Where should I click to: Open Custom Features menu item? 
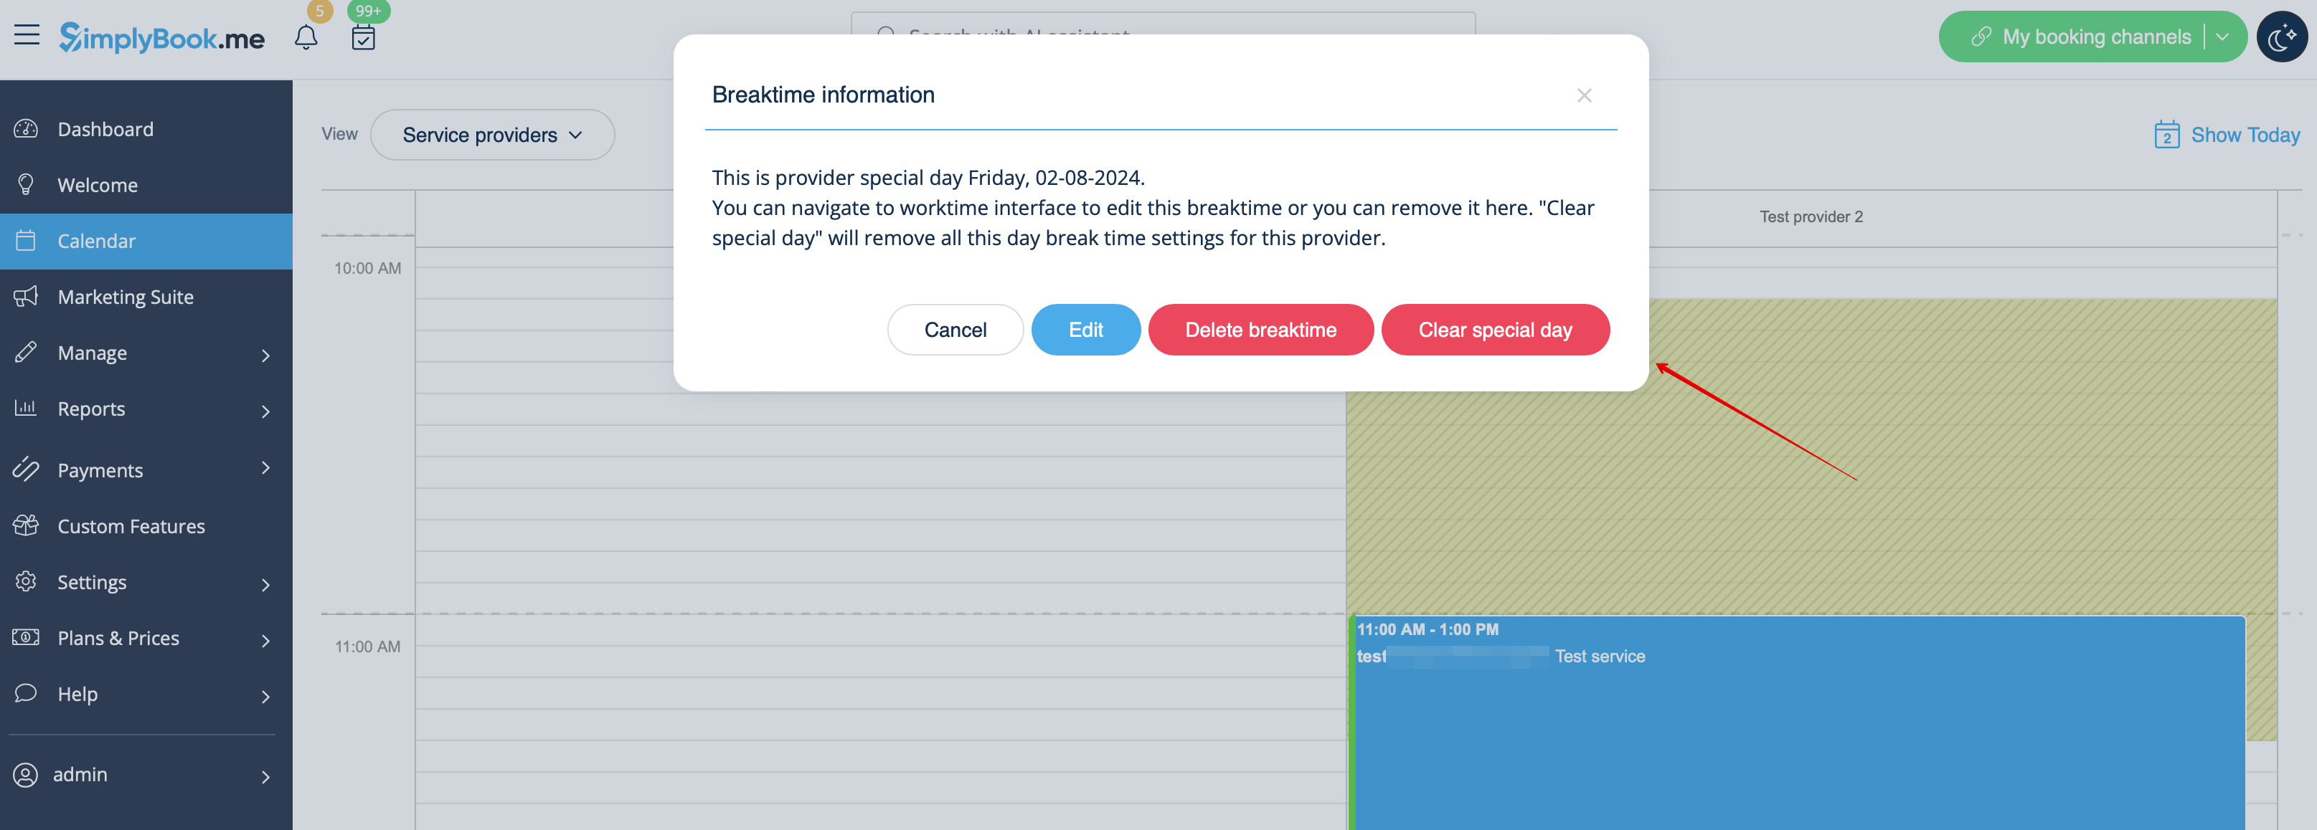click(x=146, y=525)
